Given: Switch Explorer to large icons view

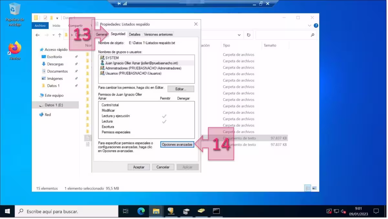Looking at the screenshot, I should tap(314, 188).
